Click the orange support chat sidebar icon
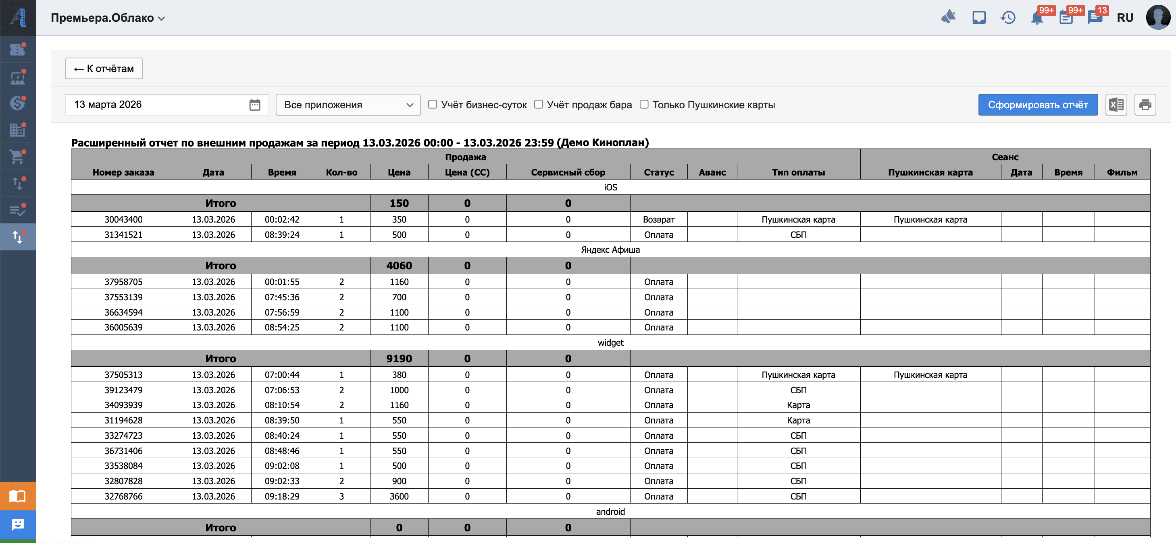1176x543 pixels. click(17, 524)
